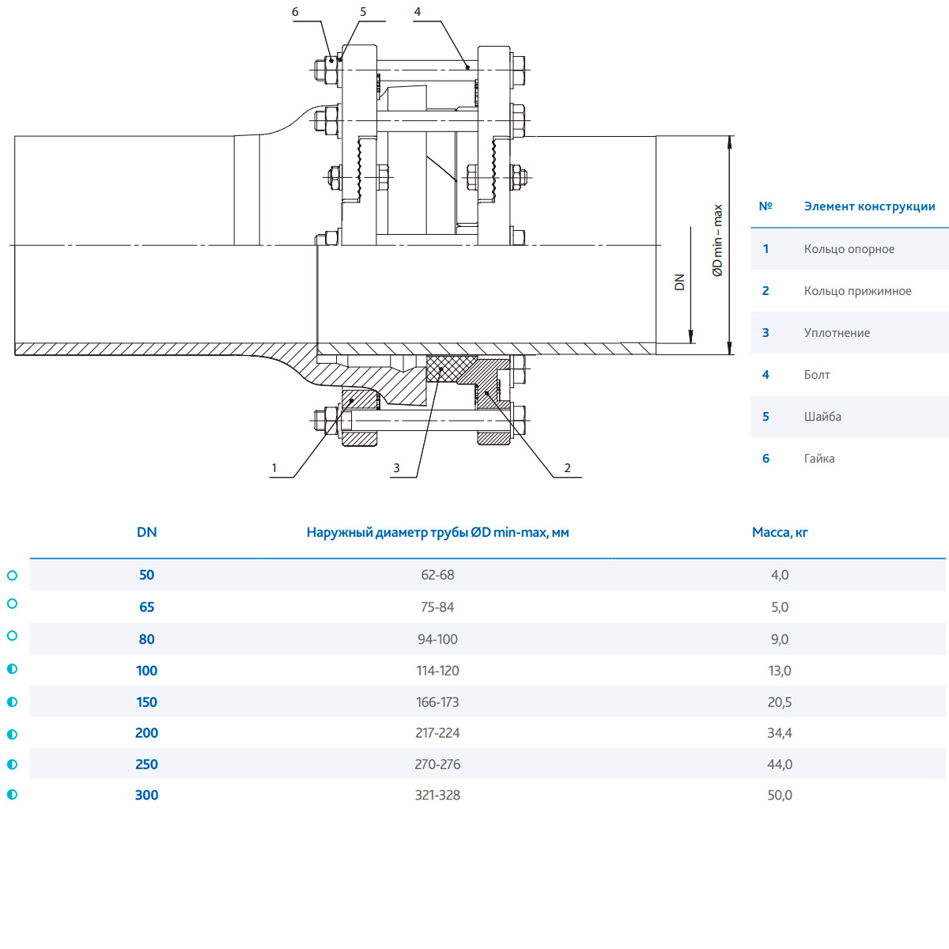Click the DN column header
The image size is (949, 949).
tap(146, 532)
